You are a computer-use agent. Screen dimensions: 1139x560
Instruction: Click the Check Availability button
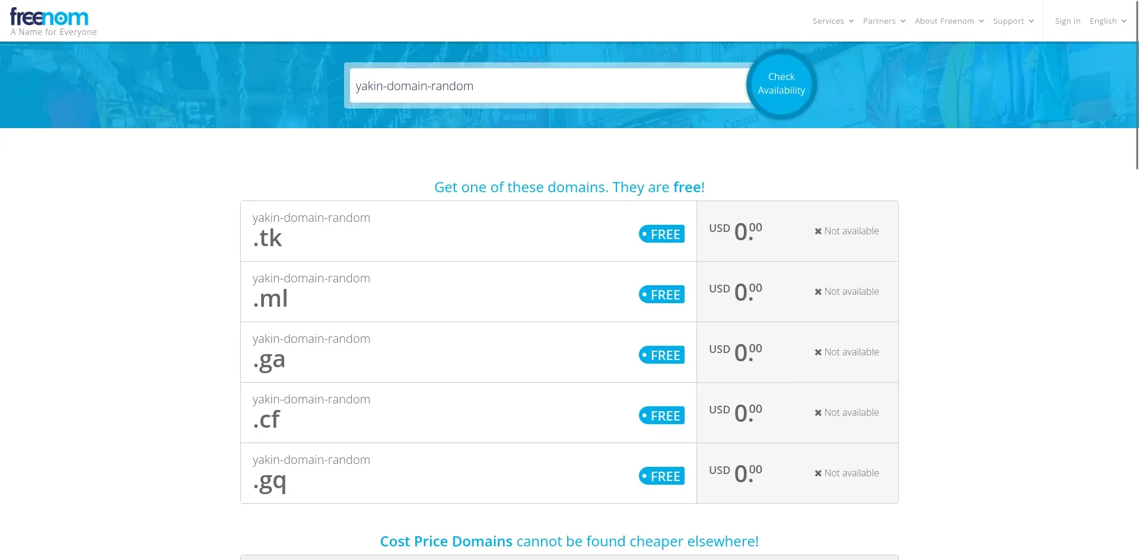point(781,84)
